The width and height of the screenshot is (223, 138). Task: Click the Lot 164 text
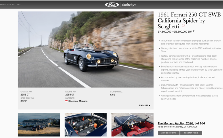click(200, 123)
